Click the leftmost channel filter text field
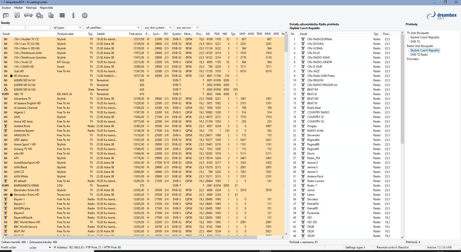Screen dimensions: 461x252 pos(13,27)
